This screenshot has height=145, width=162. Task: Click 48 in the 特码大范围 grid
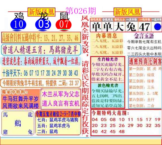(x=121, y=132)
